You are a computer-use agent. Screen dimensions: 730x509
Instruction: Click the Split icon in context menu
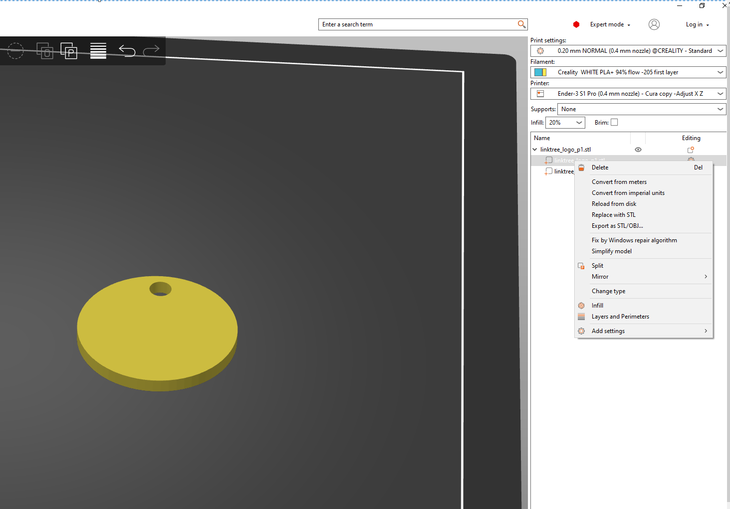click(581, 266)
